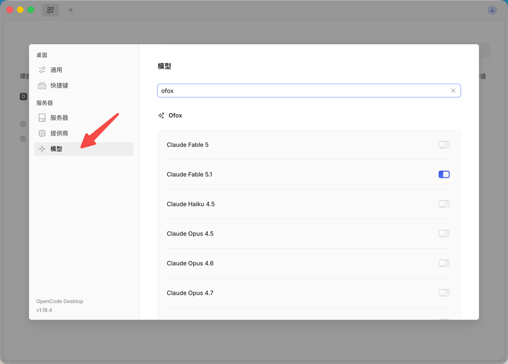Screen dimensions: 508x364
Task: Click the Claude Haiku 4.5 model name
Action: tap(191, 204)
